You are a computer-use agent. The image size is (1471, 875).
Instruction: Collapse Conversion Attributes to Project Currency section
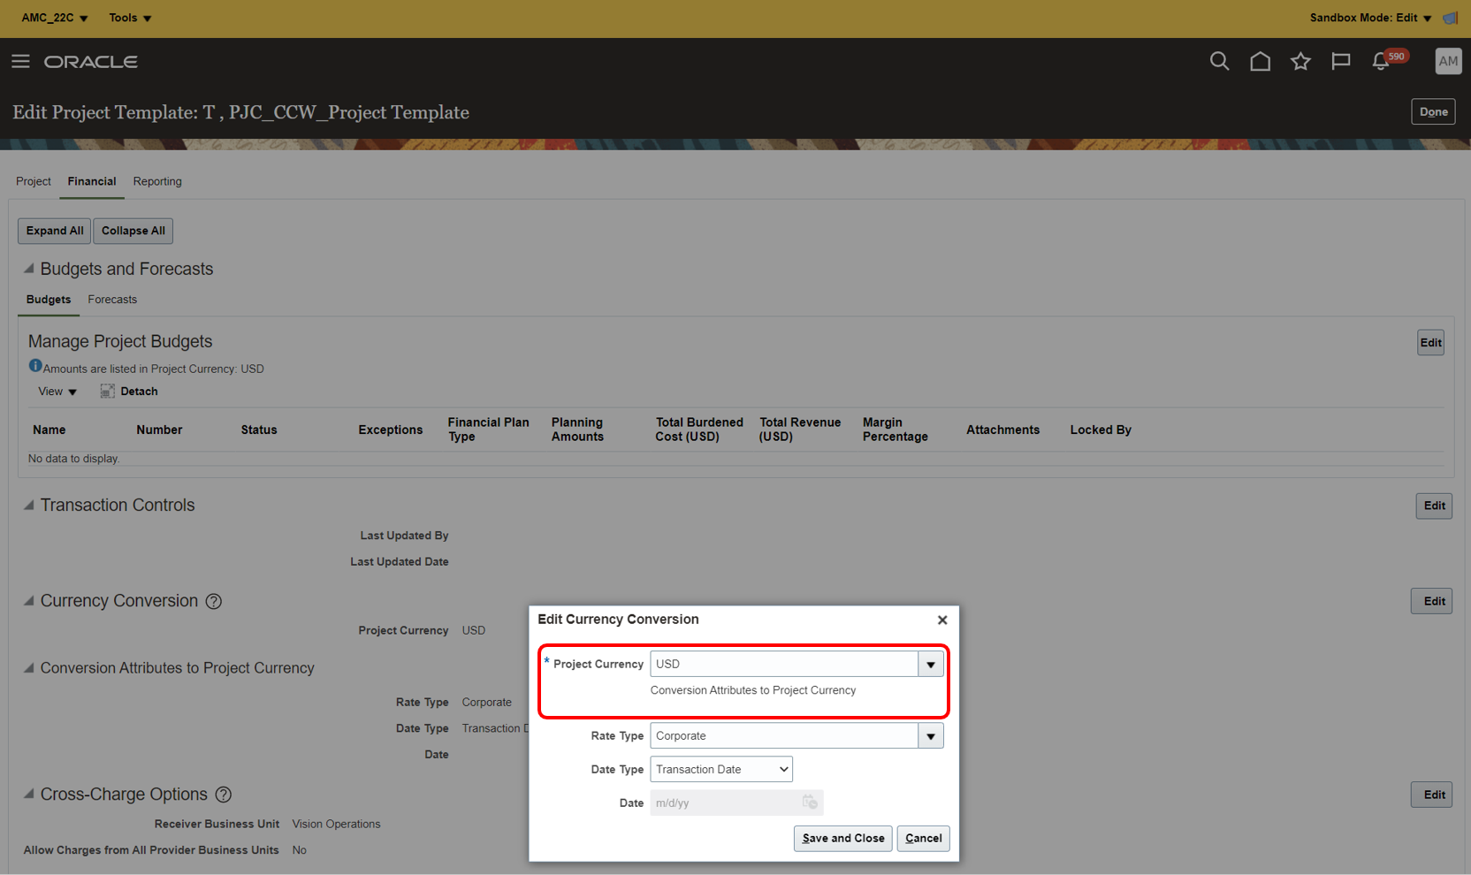(x=29, y=667)
